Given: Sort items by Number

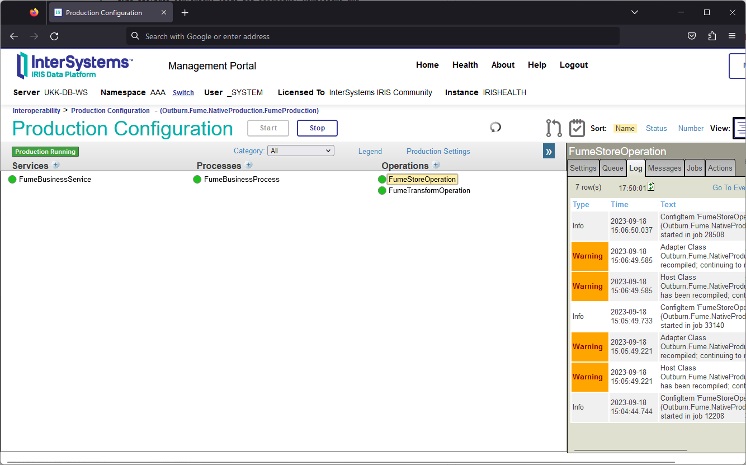Looking at the screenshot, I should pos(691,129).
